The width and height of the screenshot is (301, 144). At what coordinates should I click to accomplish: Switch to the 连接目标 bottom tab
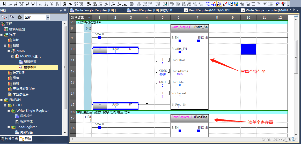[9, 139]
